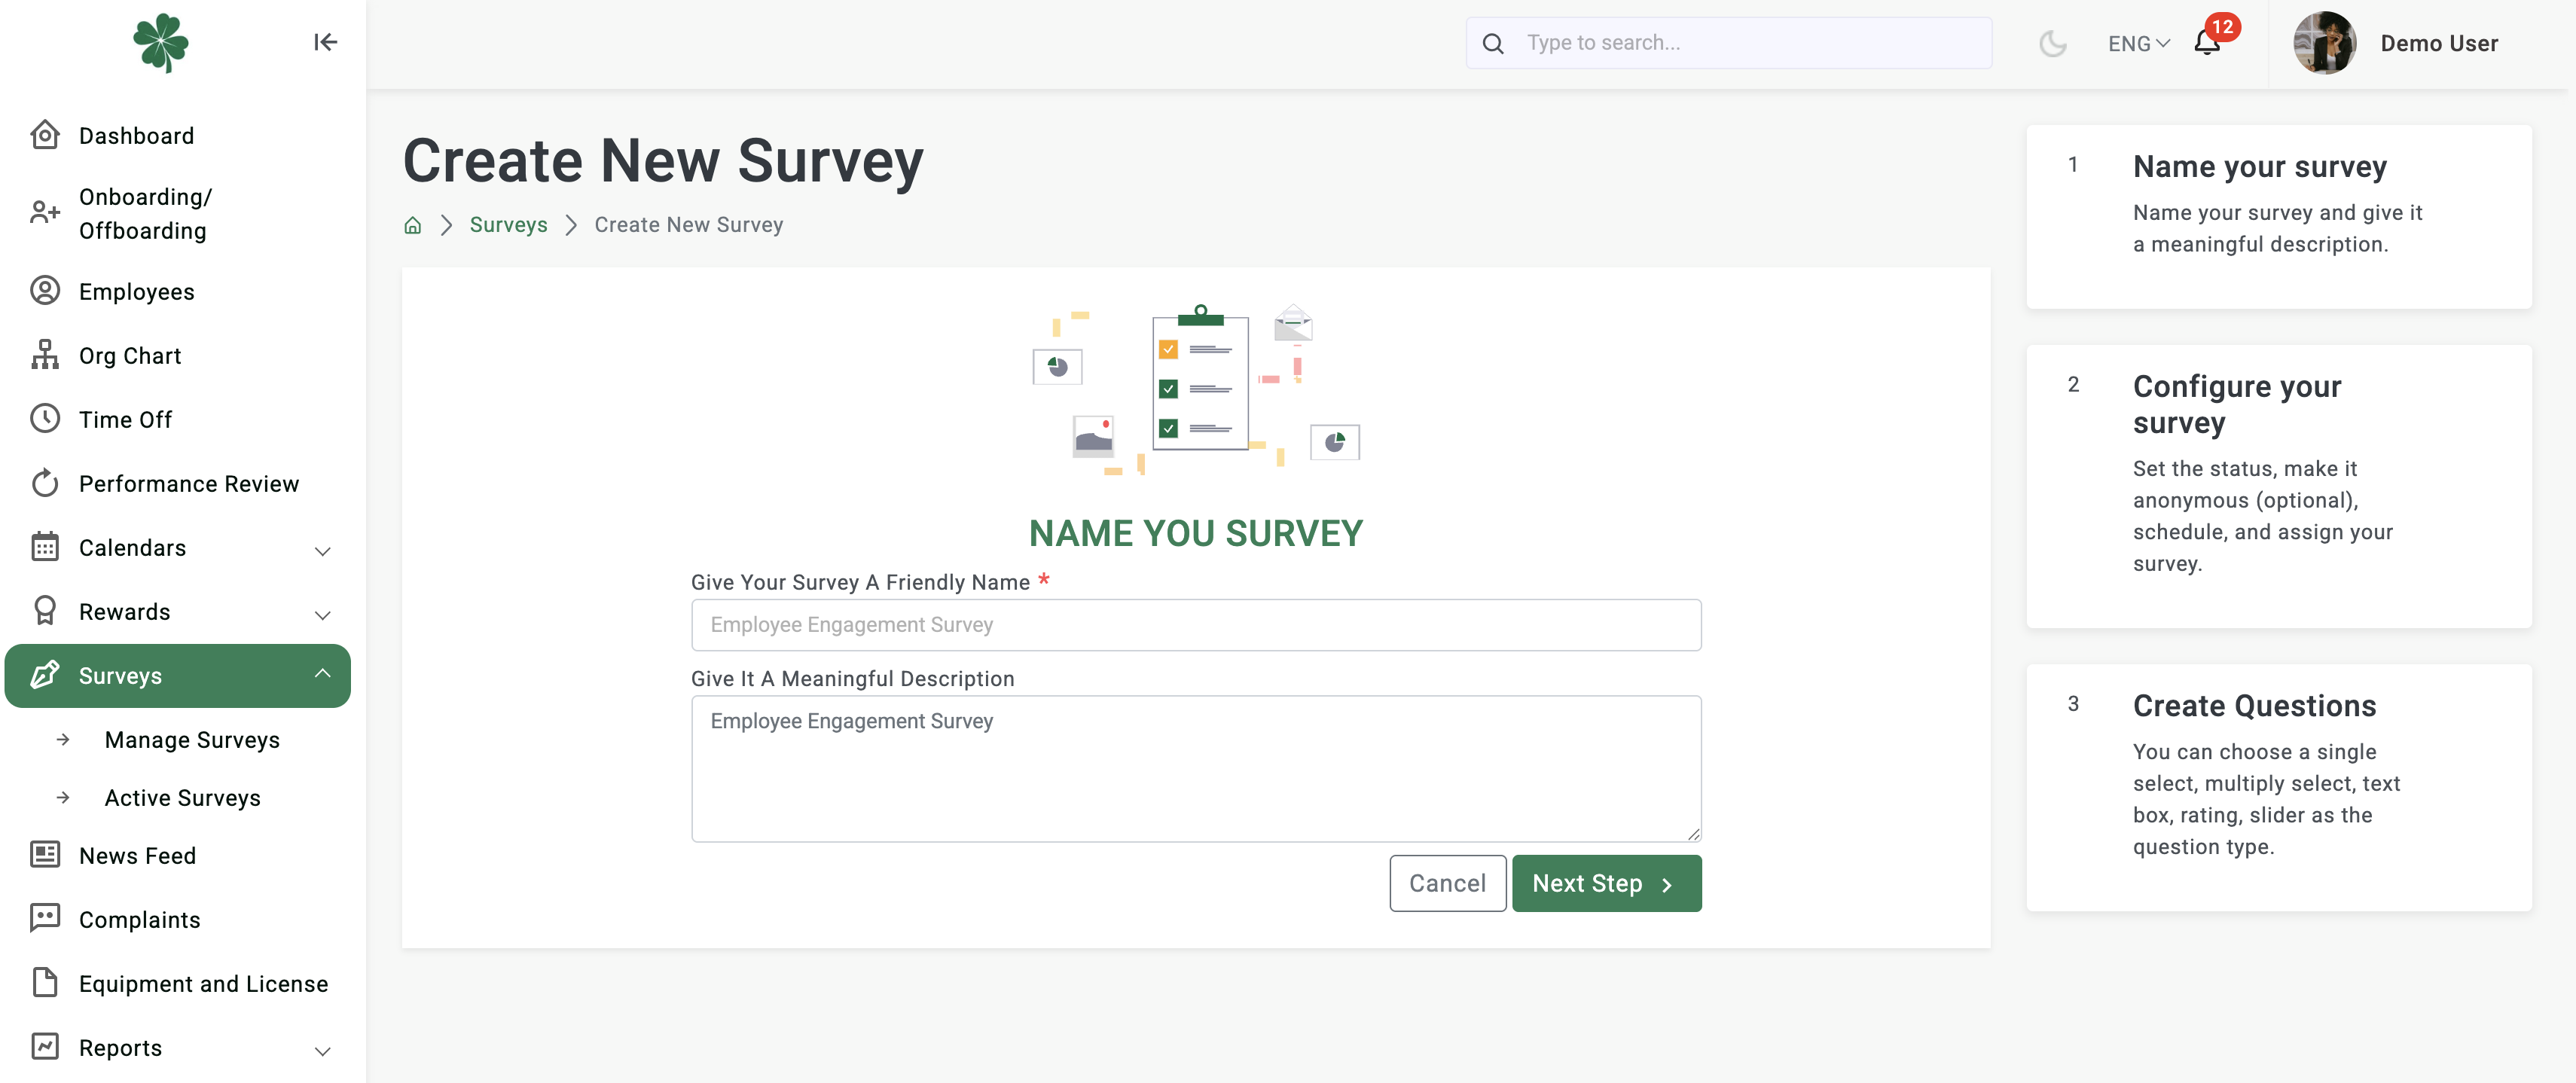Click the Cancel button
Viewport: 2576px width, 1083px height.
[1447, 883]
